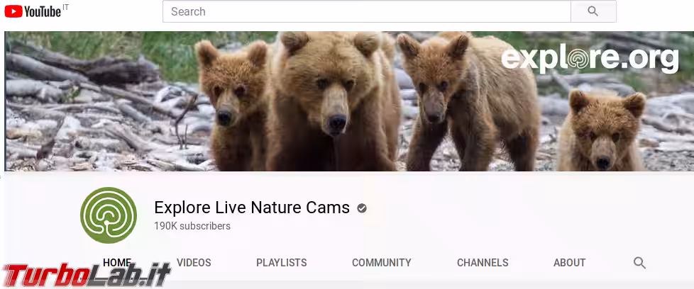Image resolution: width=694 pixels, height=289 pixels.
Task: Click the Explore Live Nature Cams title
Action: tap(252, 208)
